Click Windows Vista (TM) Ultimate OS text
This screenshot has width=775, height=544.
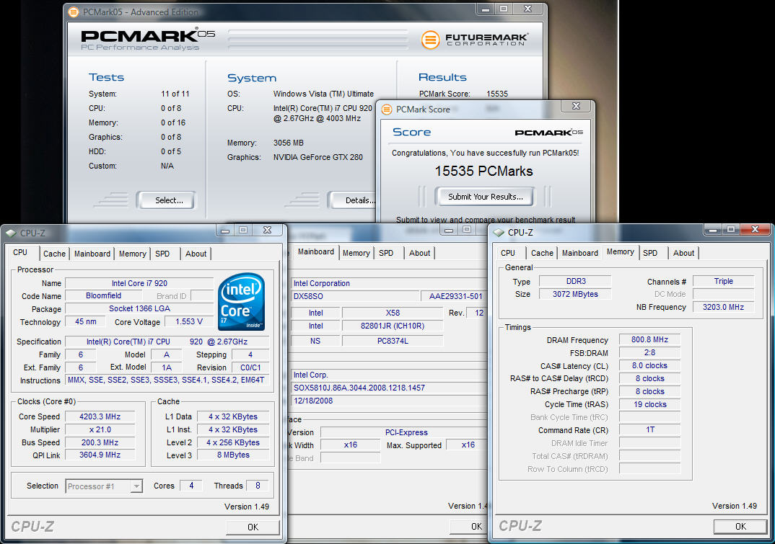click(323, 94)
